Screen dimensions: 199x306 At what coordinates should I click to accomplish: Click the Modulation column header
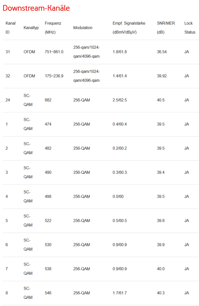[83, 28]
